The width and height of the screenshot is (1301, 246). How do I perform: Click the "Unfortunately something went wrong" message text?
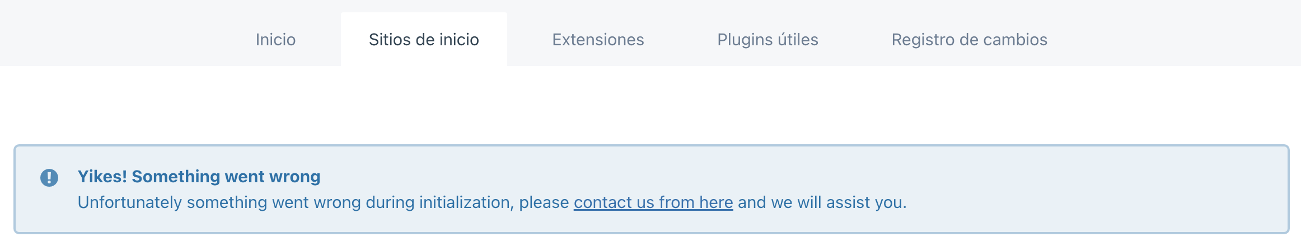[x=218, y=202]
